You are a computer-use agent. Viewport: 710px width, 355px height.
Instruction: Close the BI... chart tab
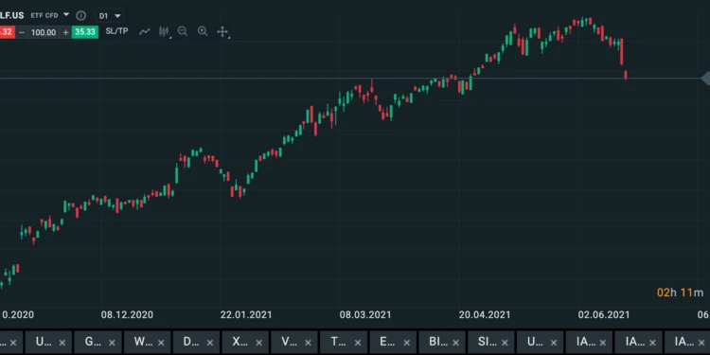(x=455, y=343)
